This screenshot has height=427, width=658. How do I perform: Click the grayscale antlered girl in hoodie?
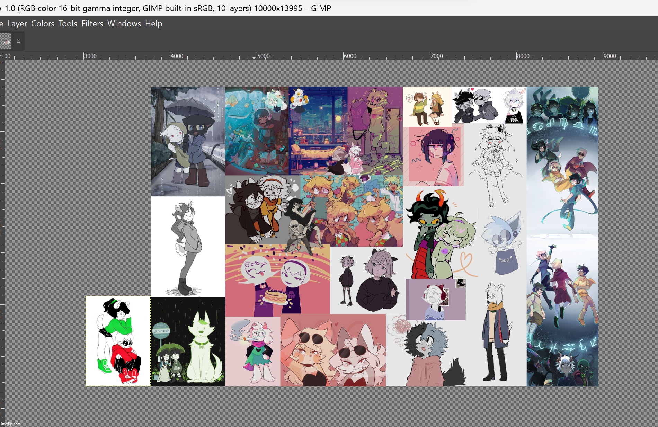coord(188,247)
